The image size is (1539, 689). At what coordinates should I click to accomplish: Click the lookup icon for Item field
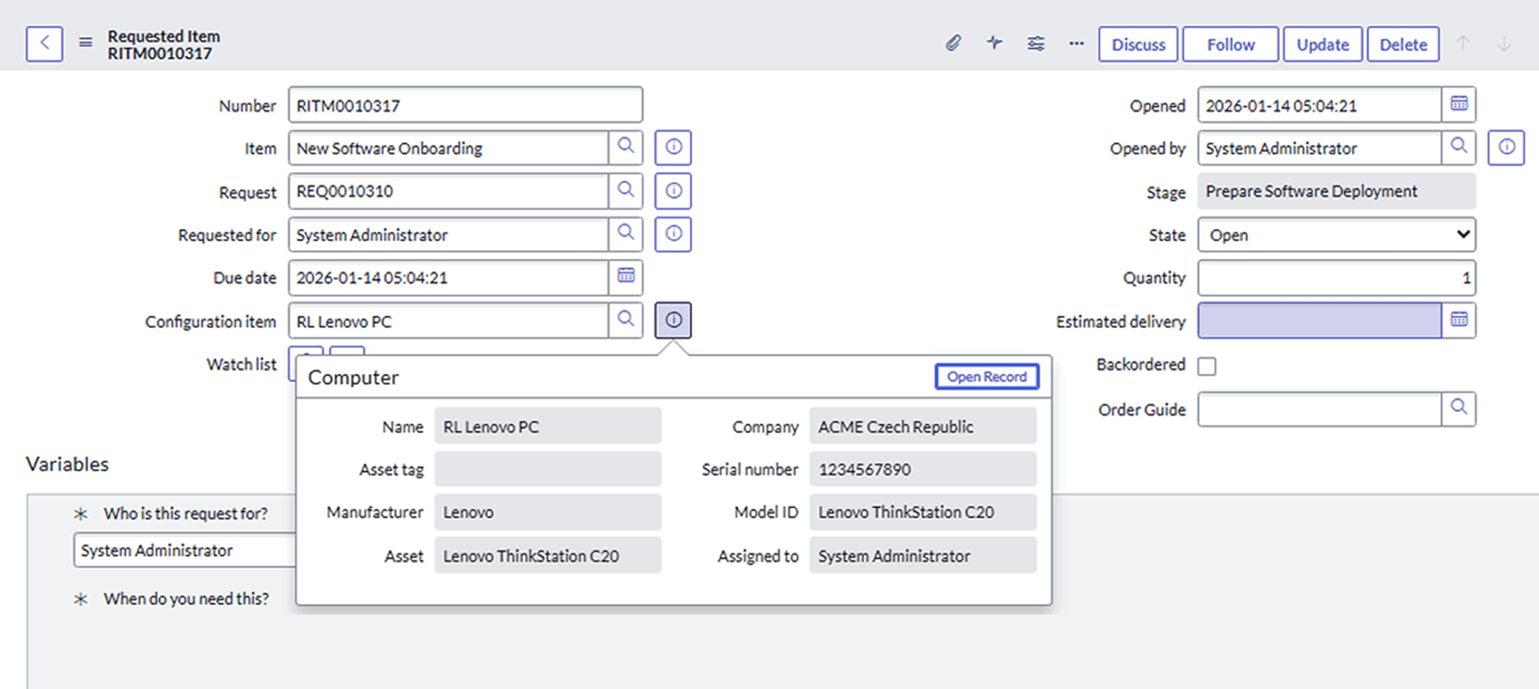click(x=625, y=147)
